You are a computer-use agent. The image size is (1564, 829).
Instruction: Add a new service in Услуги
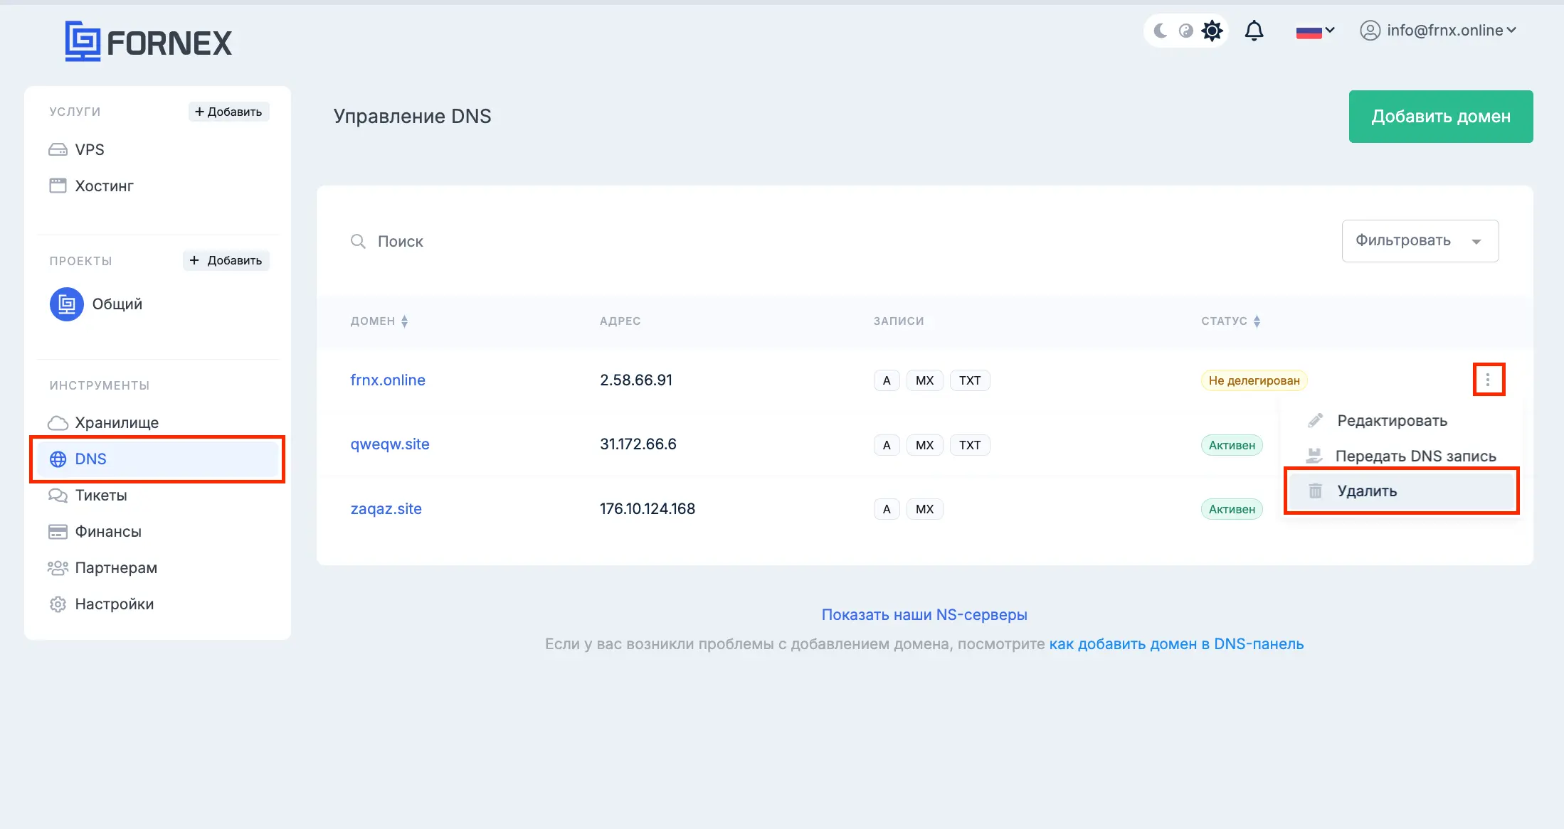tap(228, 112)
